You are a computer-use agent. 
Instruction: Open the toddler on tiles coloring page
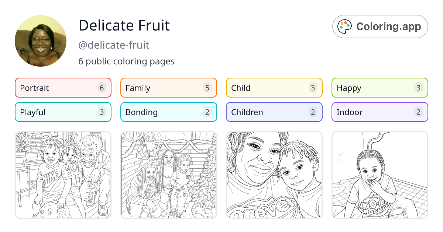380,175
